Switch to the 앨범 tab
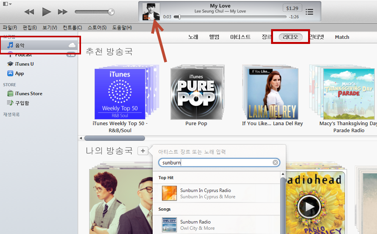 [214, 37]
